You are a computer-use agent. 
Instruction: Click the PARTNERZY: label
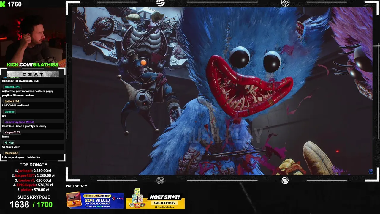point(76,186)
